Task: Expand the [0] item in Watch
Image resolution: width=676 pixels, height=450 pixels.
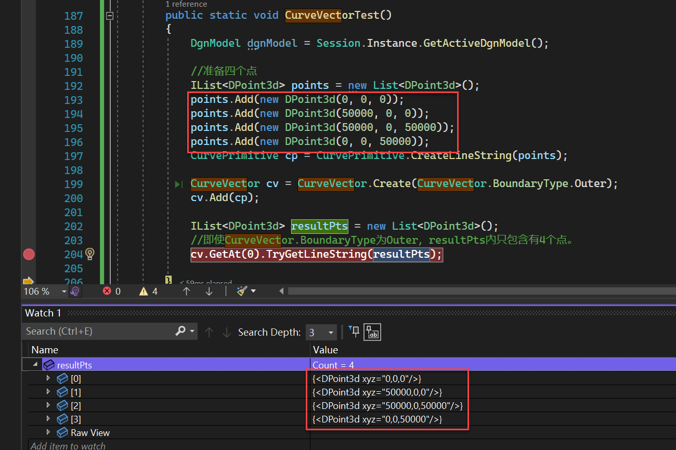Action: (x=49, y=378)
